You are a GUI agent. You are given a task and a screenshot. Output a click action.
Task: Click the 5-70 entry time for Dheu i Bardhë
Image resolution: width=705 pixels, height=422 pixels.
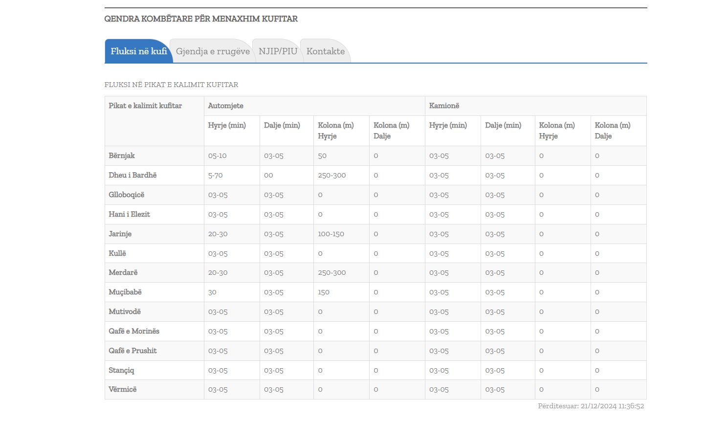(216, 175)
